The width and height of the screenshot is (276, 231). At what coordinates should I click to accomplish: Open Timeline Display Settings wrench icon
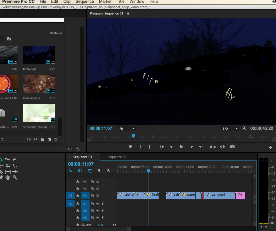tap(108, 170)
